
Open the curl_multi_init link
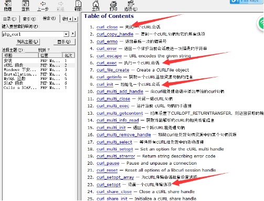click(x=111, y=128)
